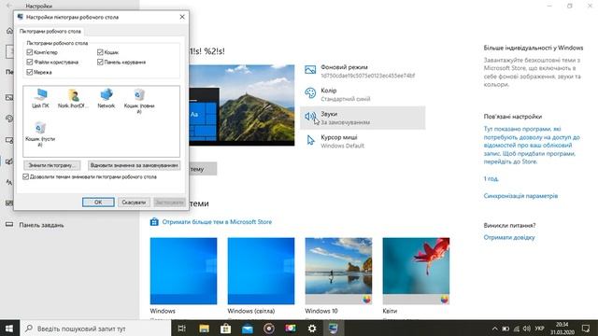Click the Колір palette icon
This screenshot has height=336, width=598.
[310, 93]
